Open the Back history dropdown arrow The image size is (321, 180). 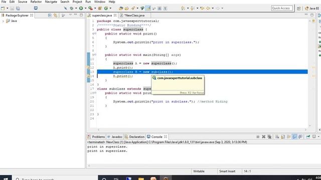pyautogui.click(x=213, y=8)
